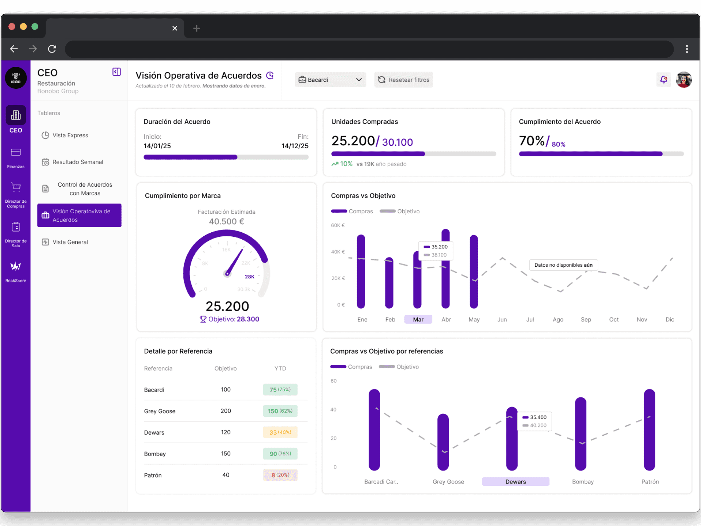
Task: Select the May month label
Action: [x=474, y=319]
